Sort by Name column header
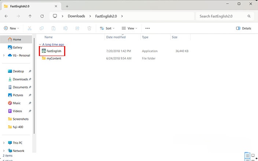This screenshot has height=161, width=258. point(48,37)
